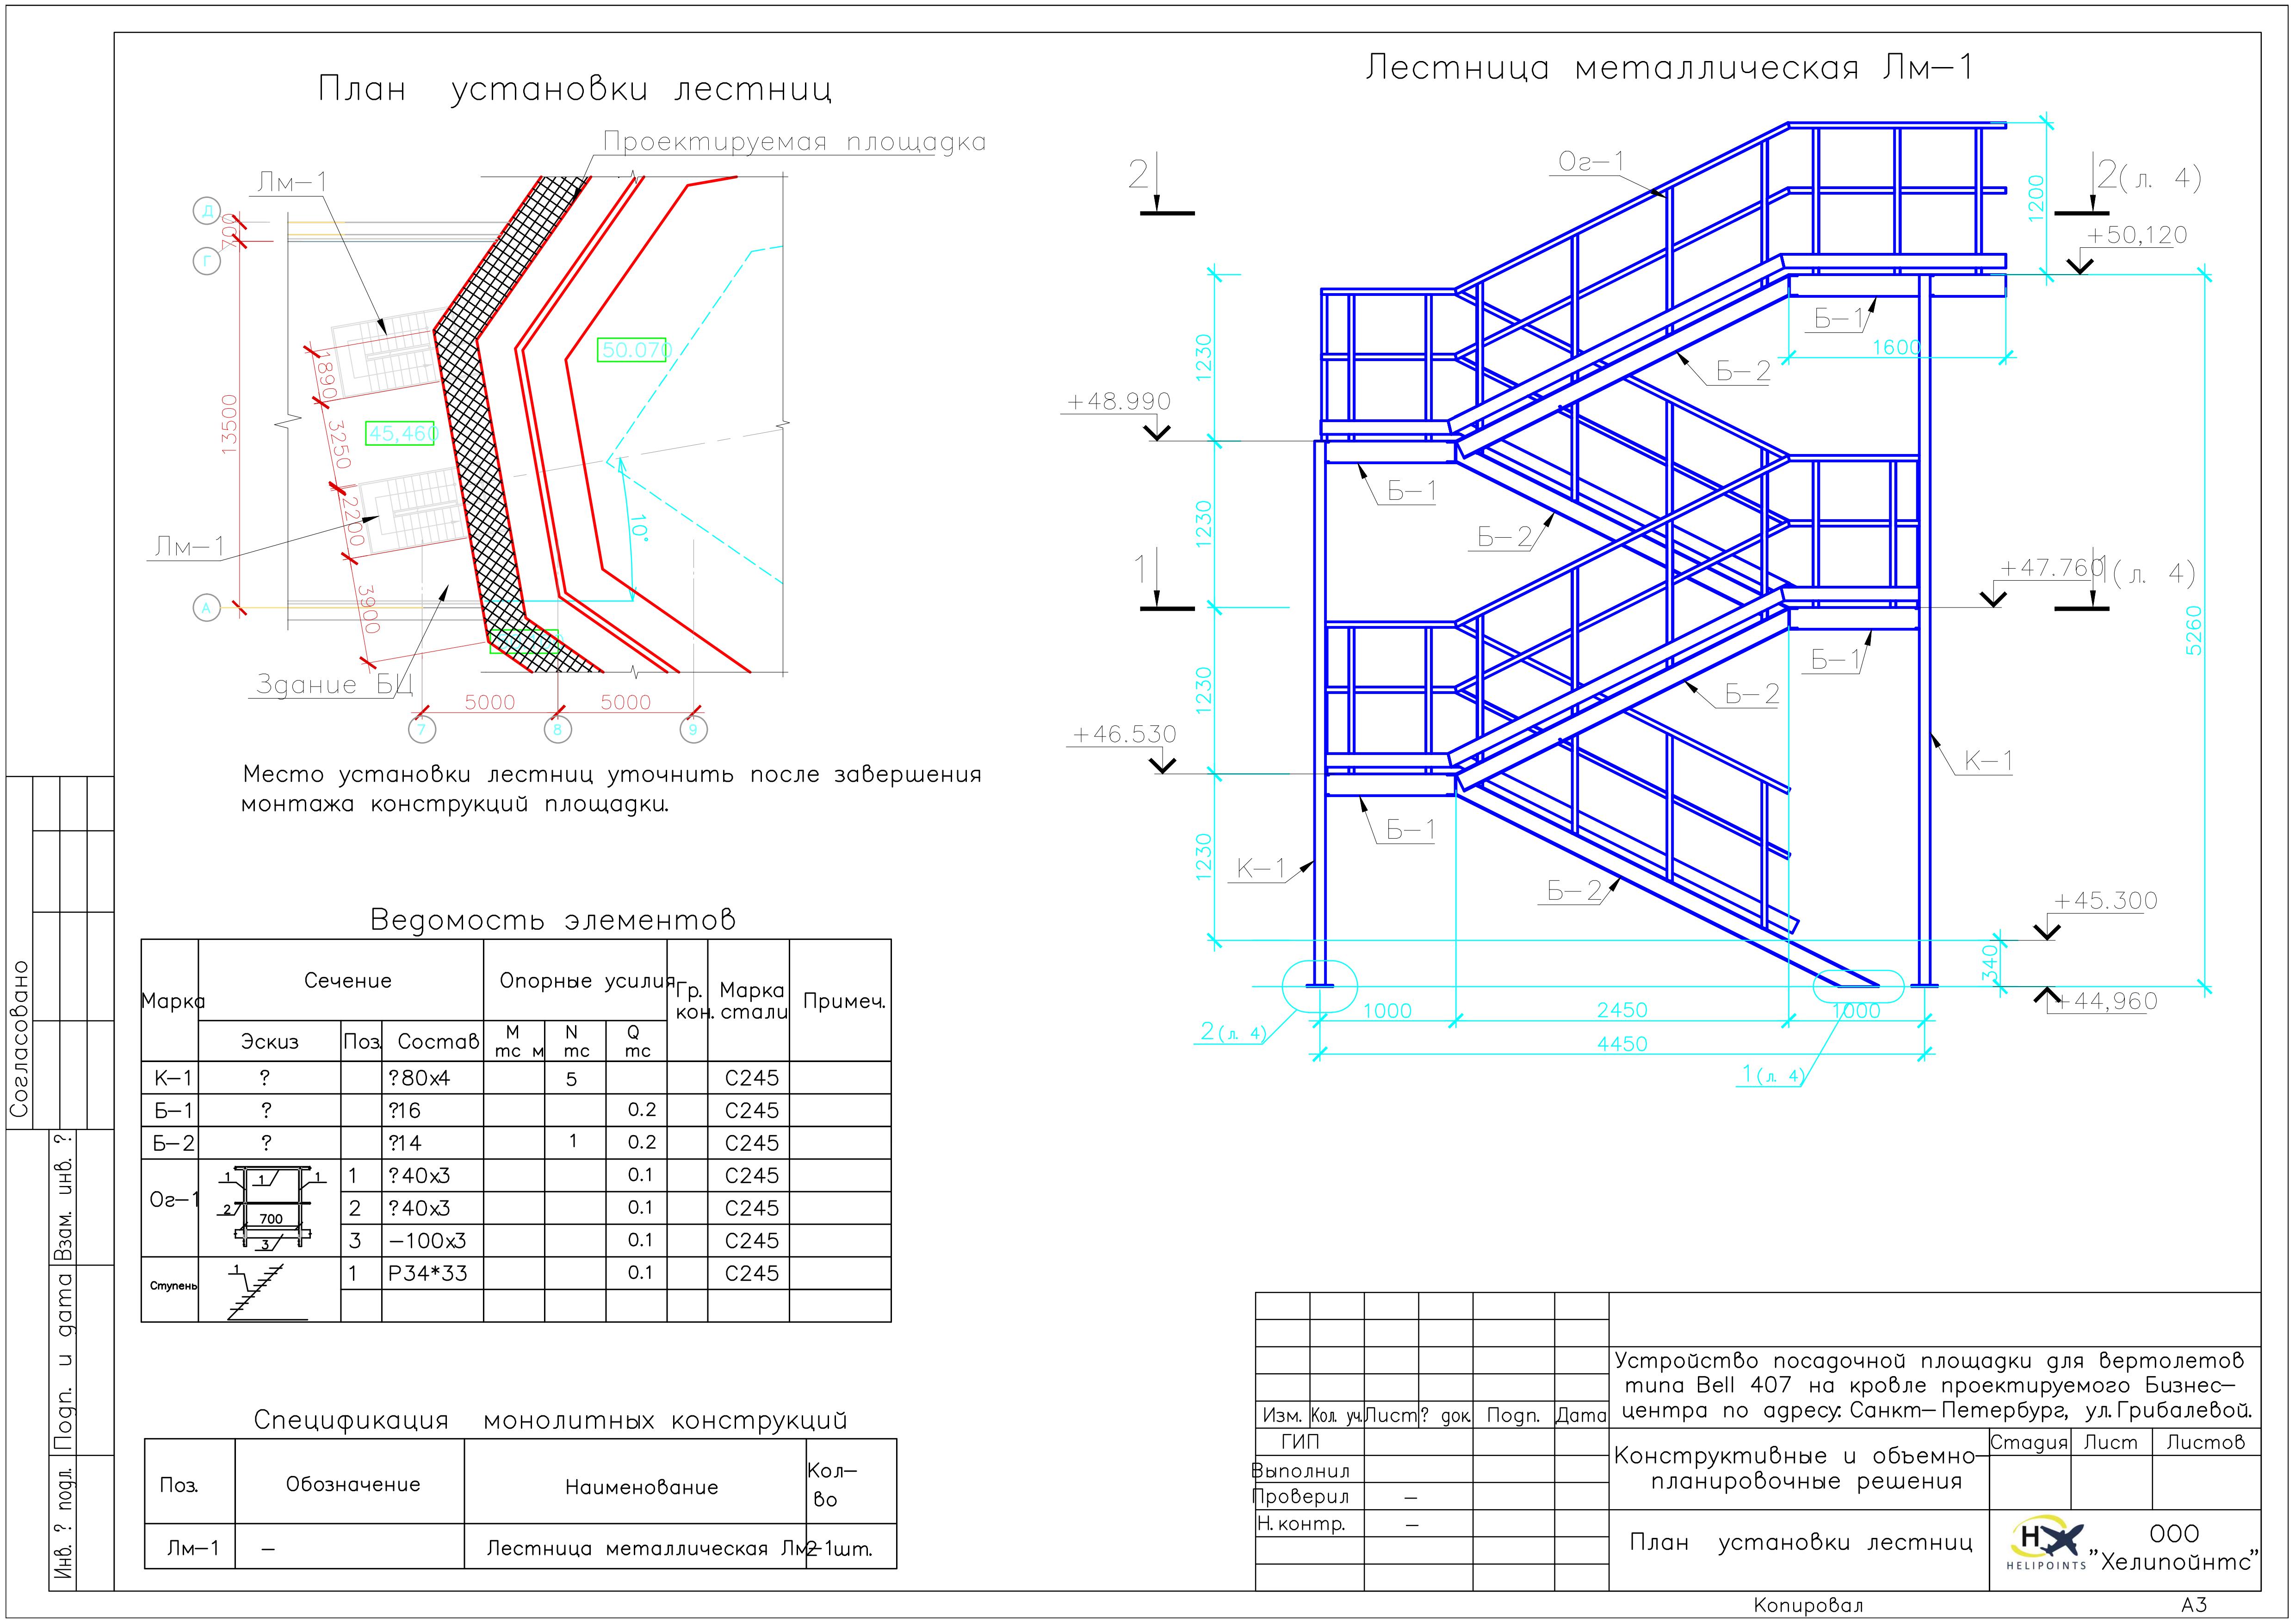Click the cell 'P34*33' in the Ступень row
The width and height of the screenshot is (2296, 1622).
pos(427,1273)
